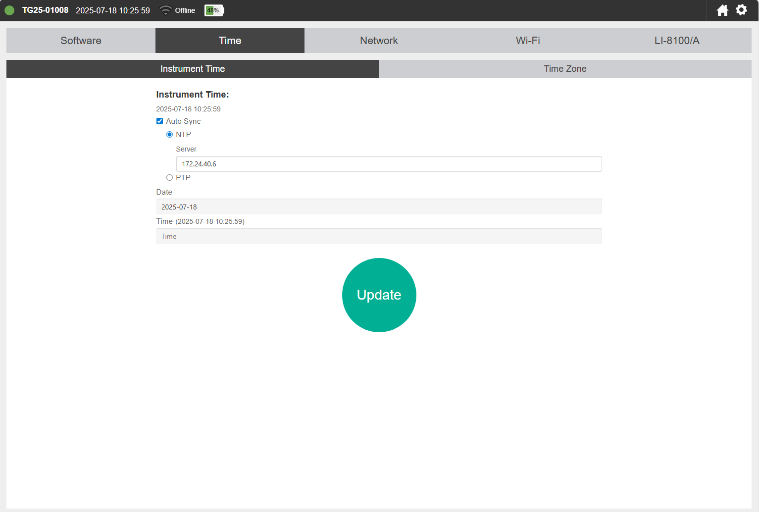Select the NTP radio button
This screenshot has height=512, width=759.
pos(169,135)
